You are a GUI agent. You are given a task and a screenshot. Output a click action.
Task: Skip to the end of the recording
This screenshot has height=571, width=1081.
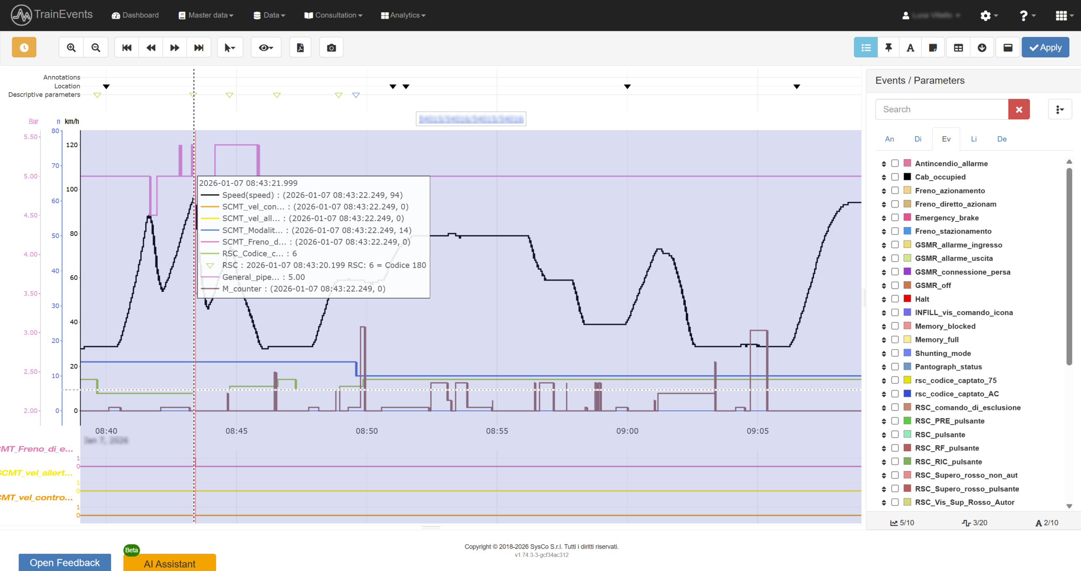coord(198,47)
